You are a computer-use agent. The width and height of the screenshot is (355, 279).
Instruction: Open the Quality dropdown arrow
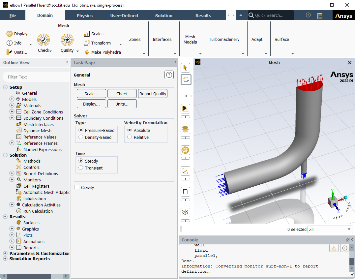(x=77, y=51)
